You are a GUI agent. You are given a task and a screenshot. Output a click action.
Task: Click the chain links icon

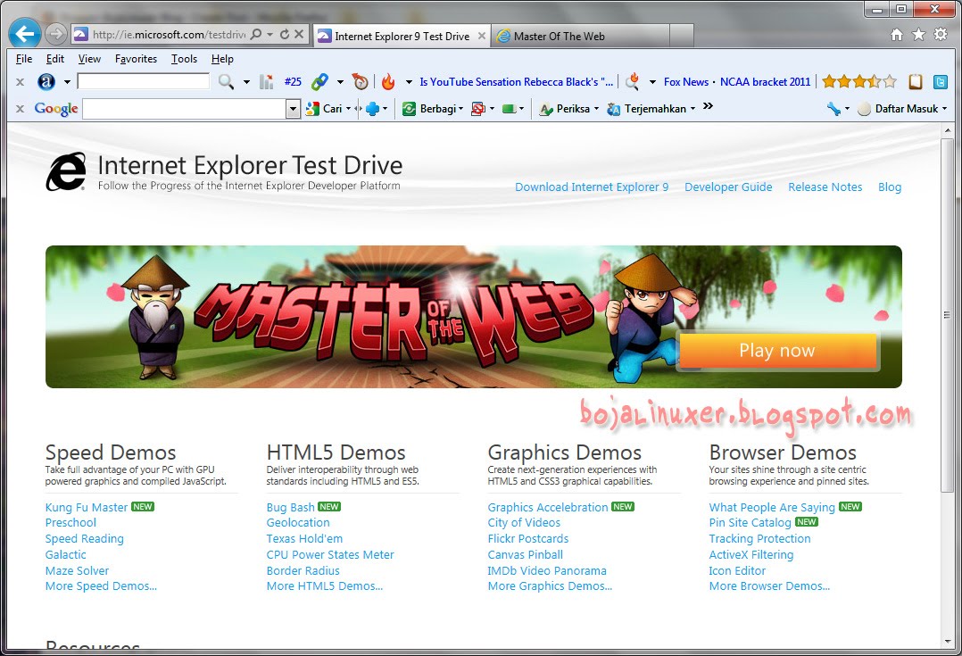click(x=319, y=81)
